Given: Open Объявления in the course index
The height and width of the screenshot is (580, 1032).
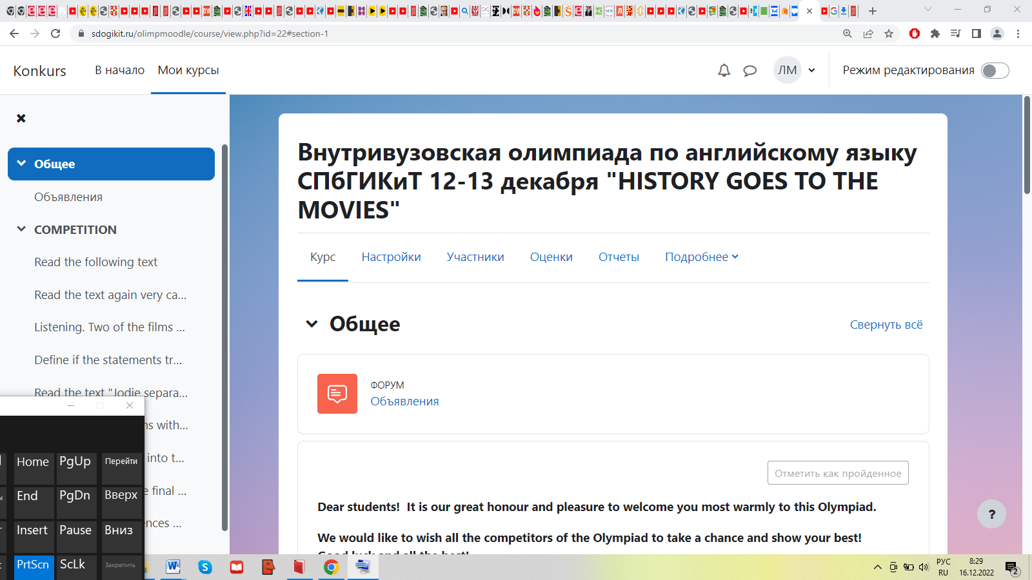Looking at the screenshot, I should point(68,197).
